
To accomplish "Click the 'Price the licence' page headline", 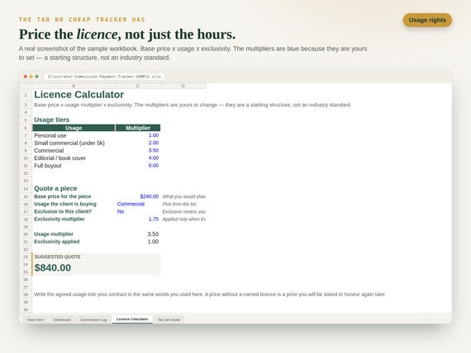I will [127, 34].
